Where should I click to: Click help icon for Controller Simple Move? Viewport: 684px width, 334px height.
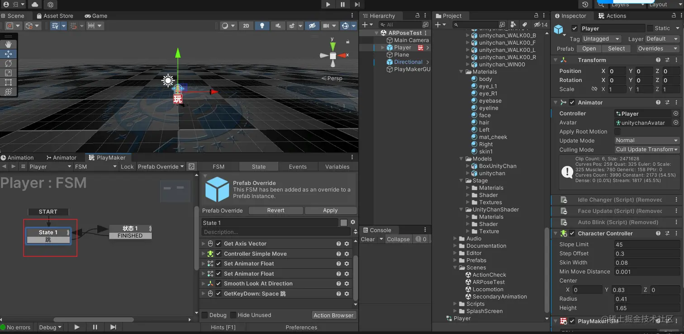tap(338, 254)
